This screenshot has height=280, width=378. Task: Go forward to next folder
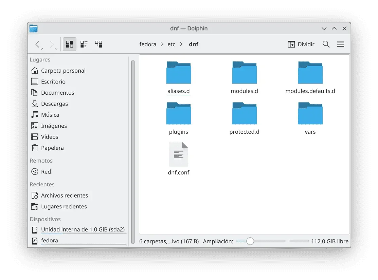[x=52, y=44]
